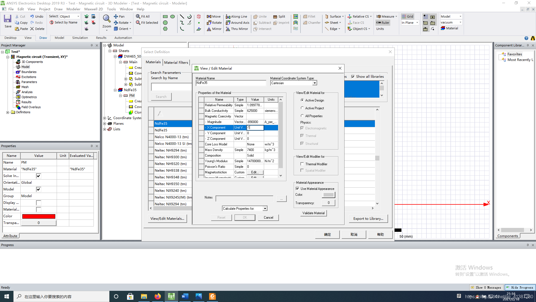Switch to the Results ribbon tab

click(x=101, y=38)
